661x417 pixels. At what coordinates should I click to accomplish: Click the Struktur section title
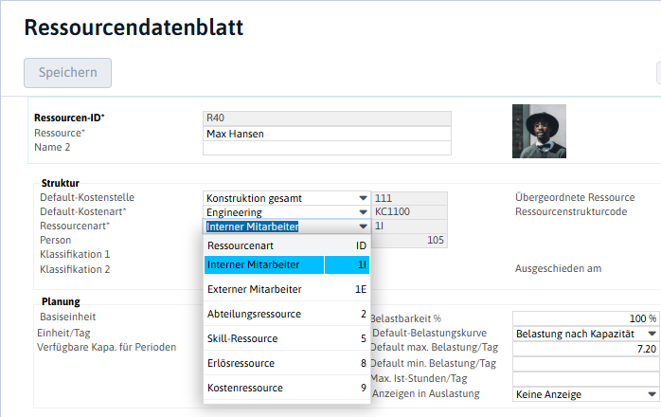pos(61,183)
